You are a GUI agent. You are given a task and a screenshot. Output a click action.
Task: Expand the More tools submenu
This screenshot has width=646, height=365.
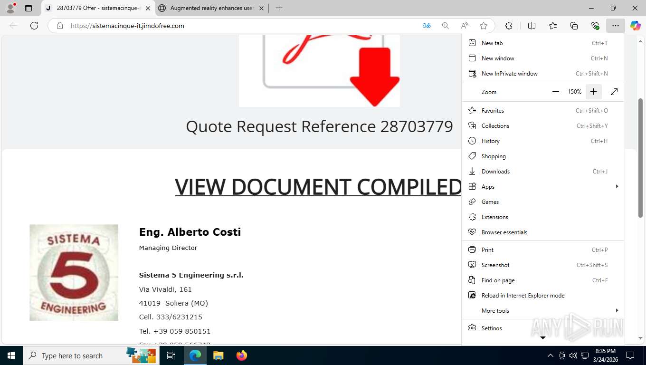[x=543, y=310]
